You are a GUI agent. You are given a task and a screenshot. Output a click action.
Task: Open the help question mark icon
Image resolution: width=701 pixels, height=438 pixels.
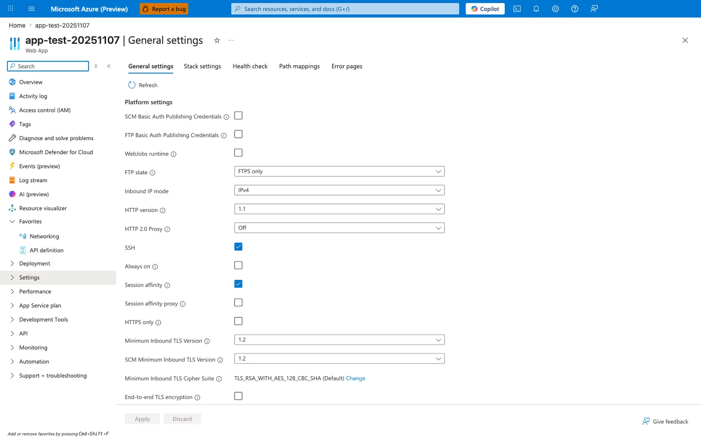point(574,9)
